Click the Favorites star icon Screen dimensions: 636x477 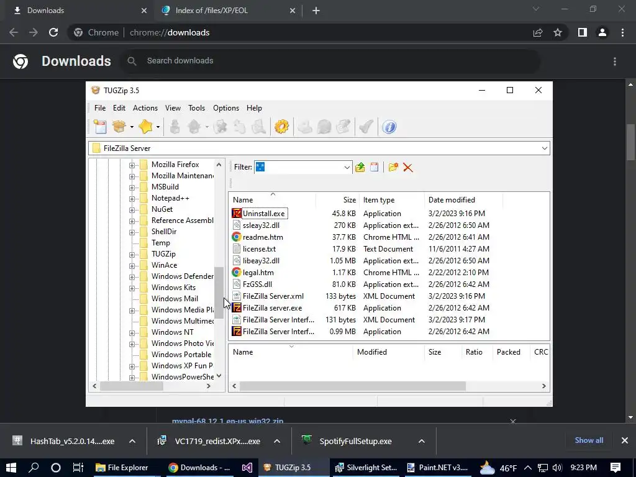(x=145, y=127)
